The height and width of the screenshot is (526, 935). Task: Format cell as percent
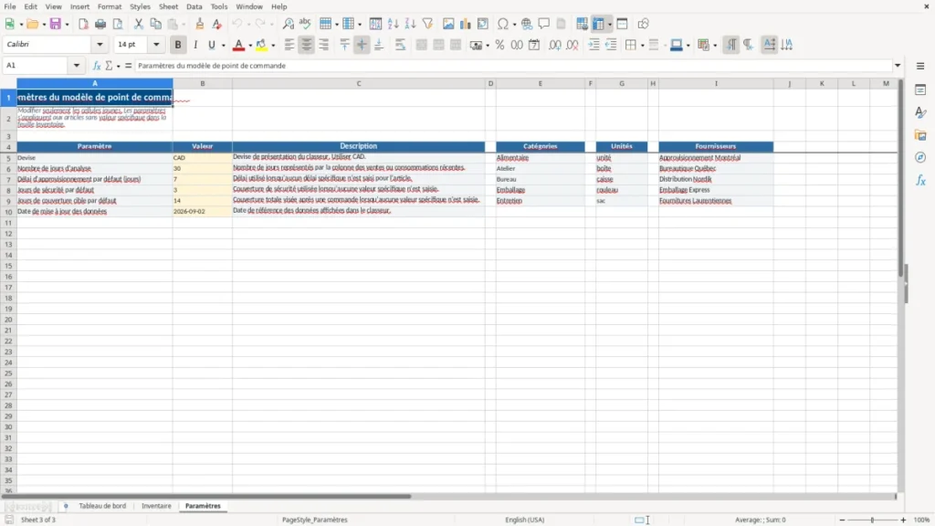pyautogui.click(x=499, y=45)
